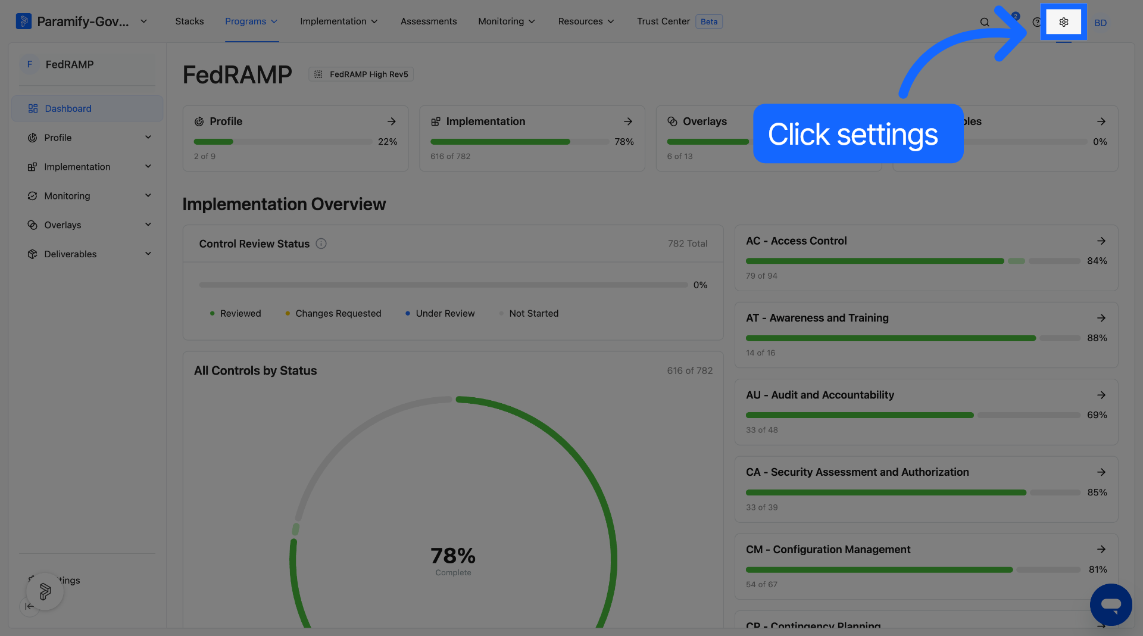Expand Implementation chevron in sidebar

148,167
